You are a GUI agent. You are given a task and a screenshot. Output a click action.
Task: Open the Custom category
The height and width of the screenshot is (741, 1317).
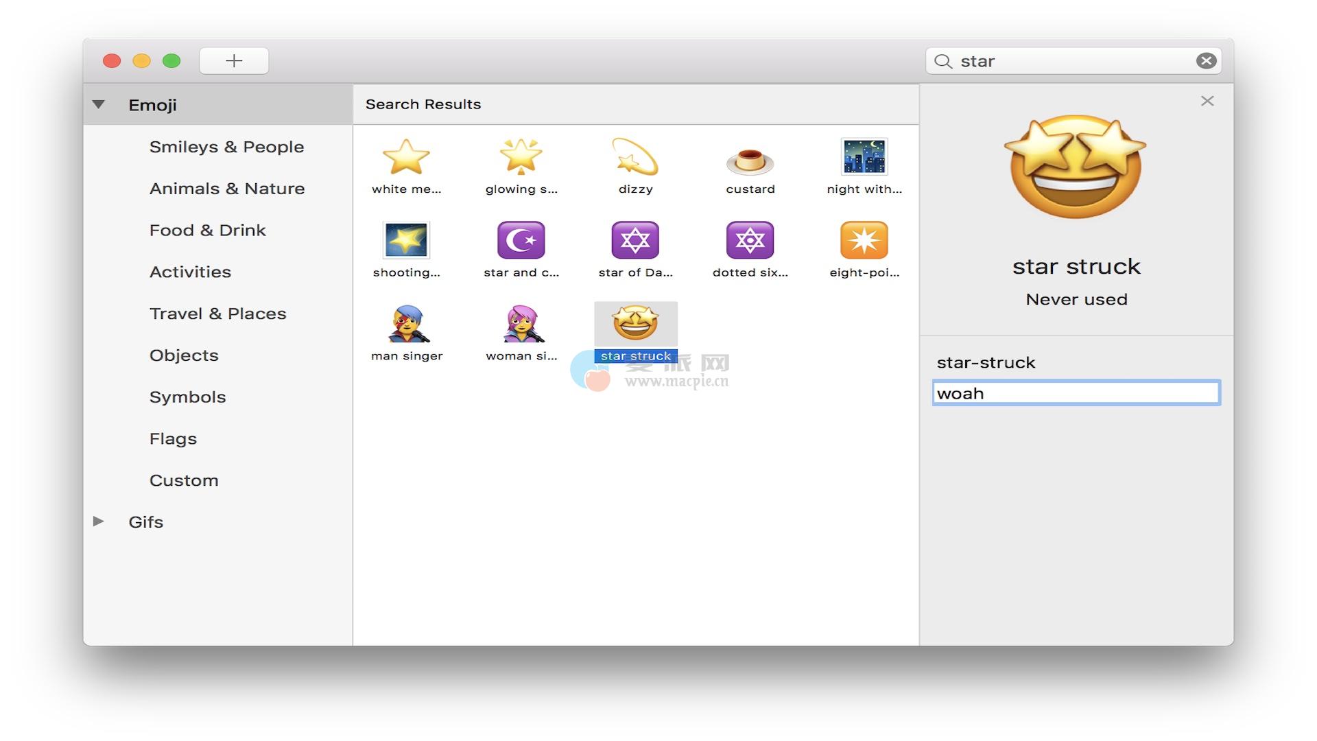(184, 480)
